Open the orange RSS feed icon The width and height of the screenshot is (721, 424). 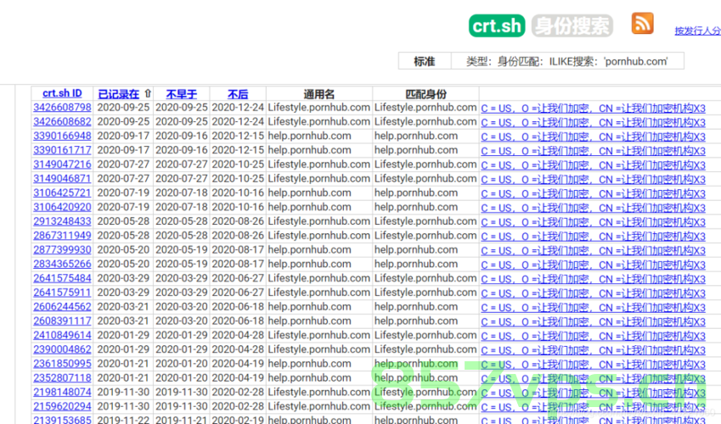(x=642, y=24)
